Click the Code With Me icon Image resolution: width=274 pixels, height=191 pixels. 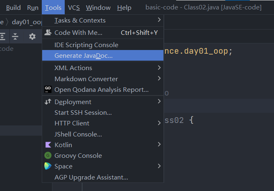pos(48,32)
